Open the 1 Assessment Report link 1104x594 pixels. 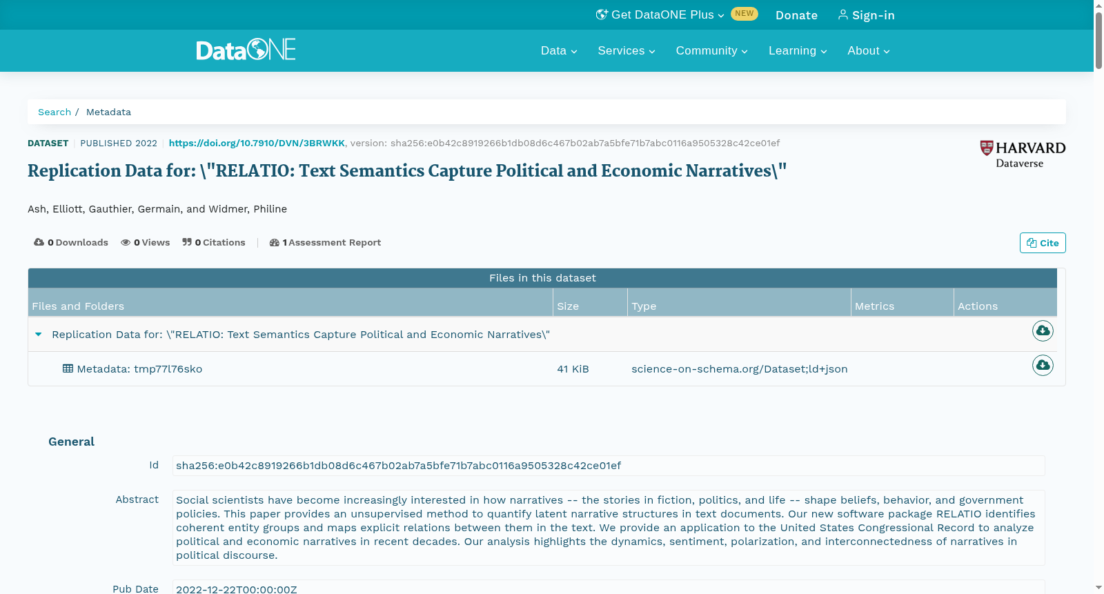(x=325, y=242)
